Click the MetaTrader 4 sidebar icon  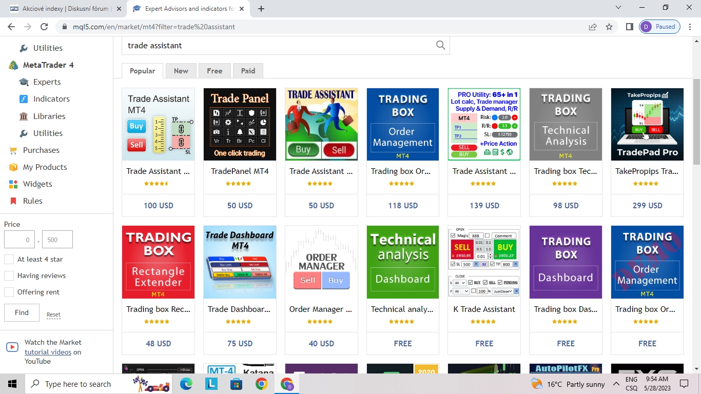tap(13, 65)
